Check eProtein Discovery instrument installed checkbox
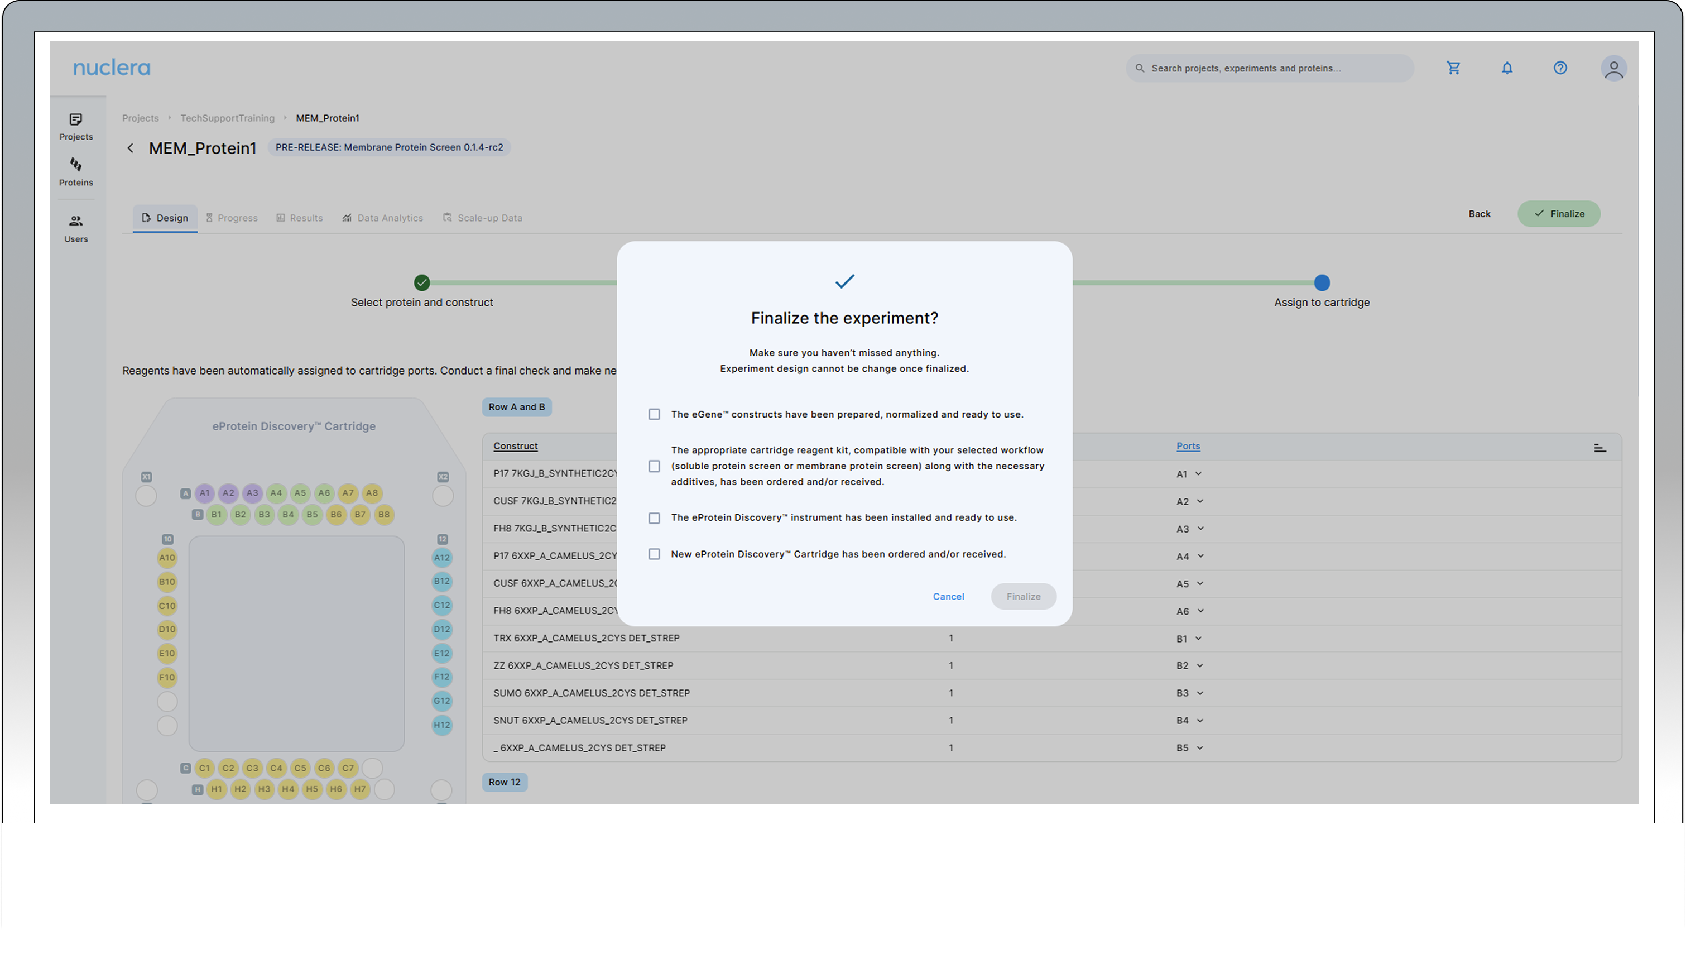1686x954 pixels. point(654,517)
